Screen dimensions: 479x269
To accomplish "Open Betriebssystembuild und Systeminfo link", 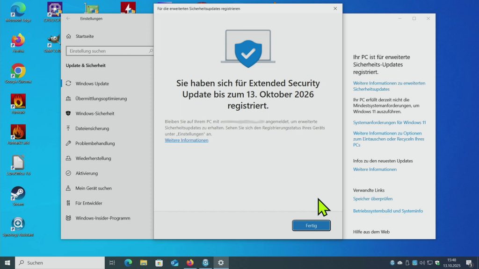I will [388, 211].
